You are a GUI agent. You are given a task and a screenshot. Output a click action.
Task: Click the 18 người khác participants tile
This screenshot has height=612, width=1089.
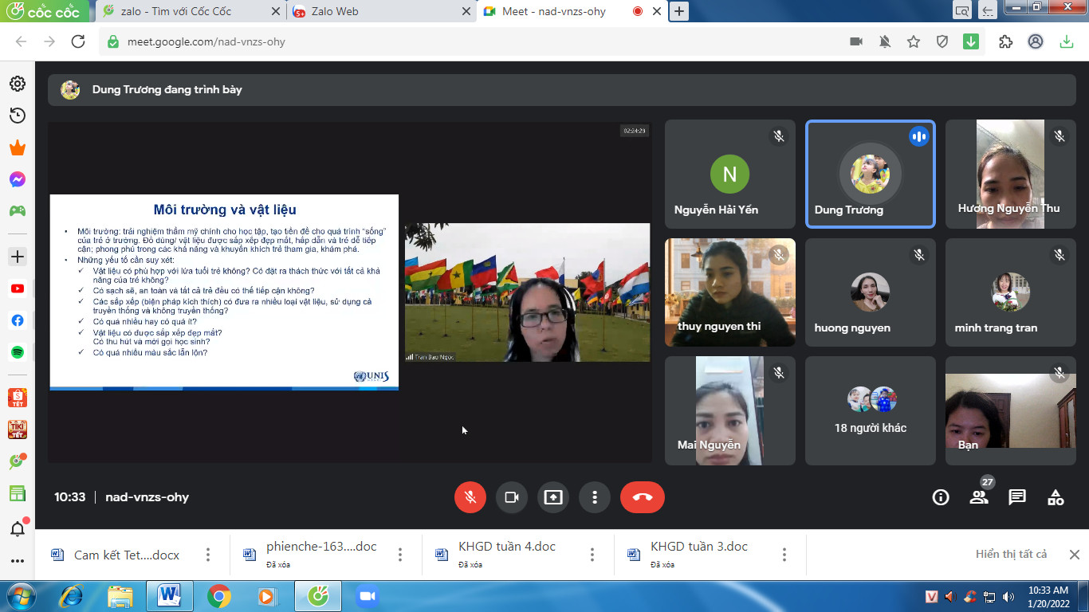click(870, 410)
